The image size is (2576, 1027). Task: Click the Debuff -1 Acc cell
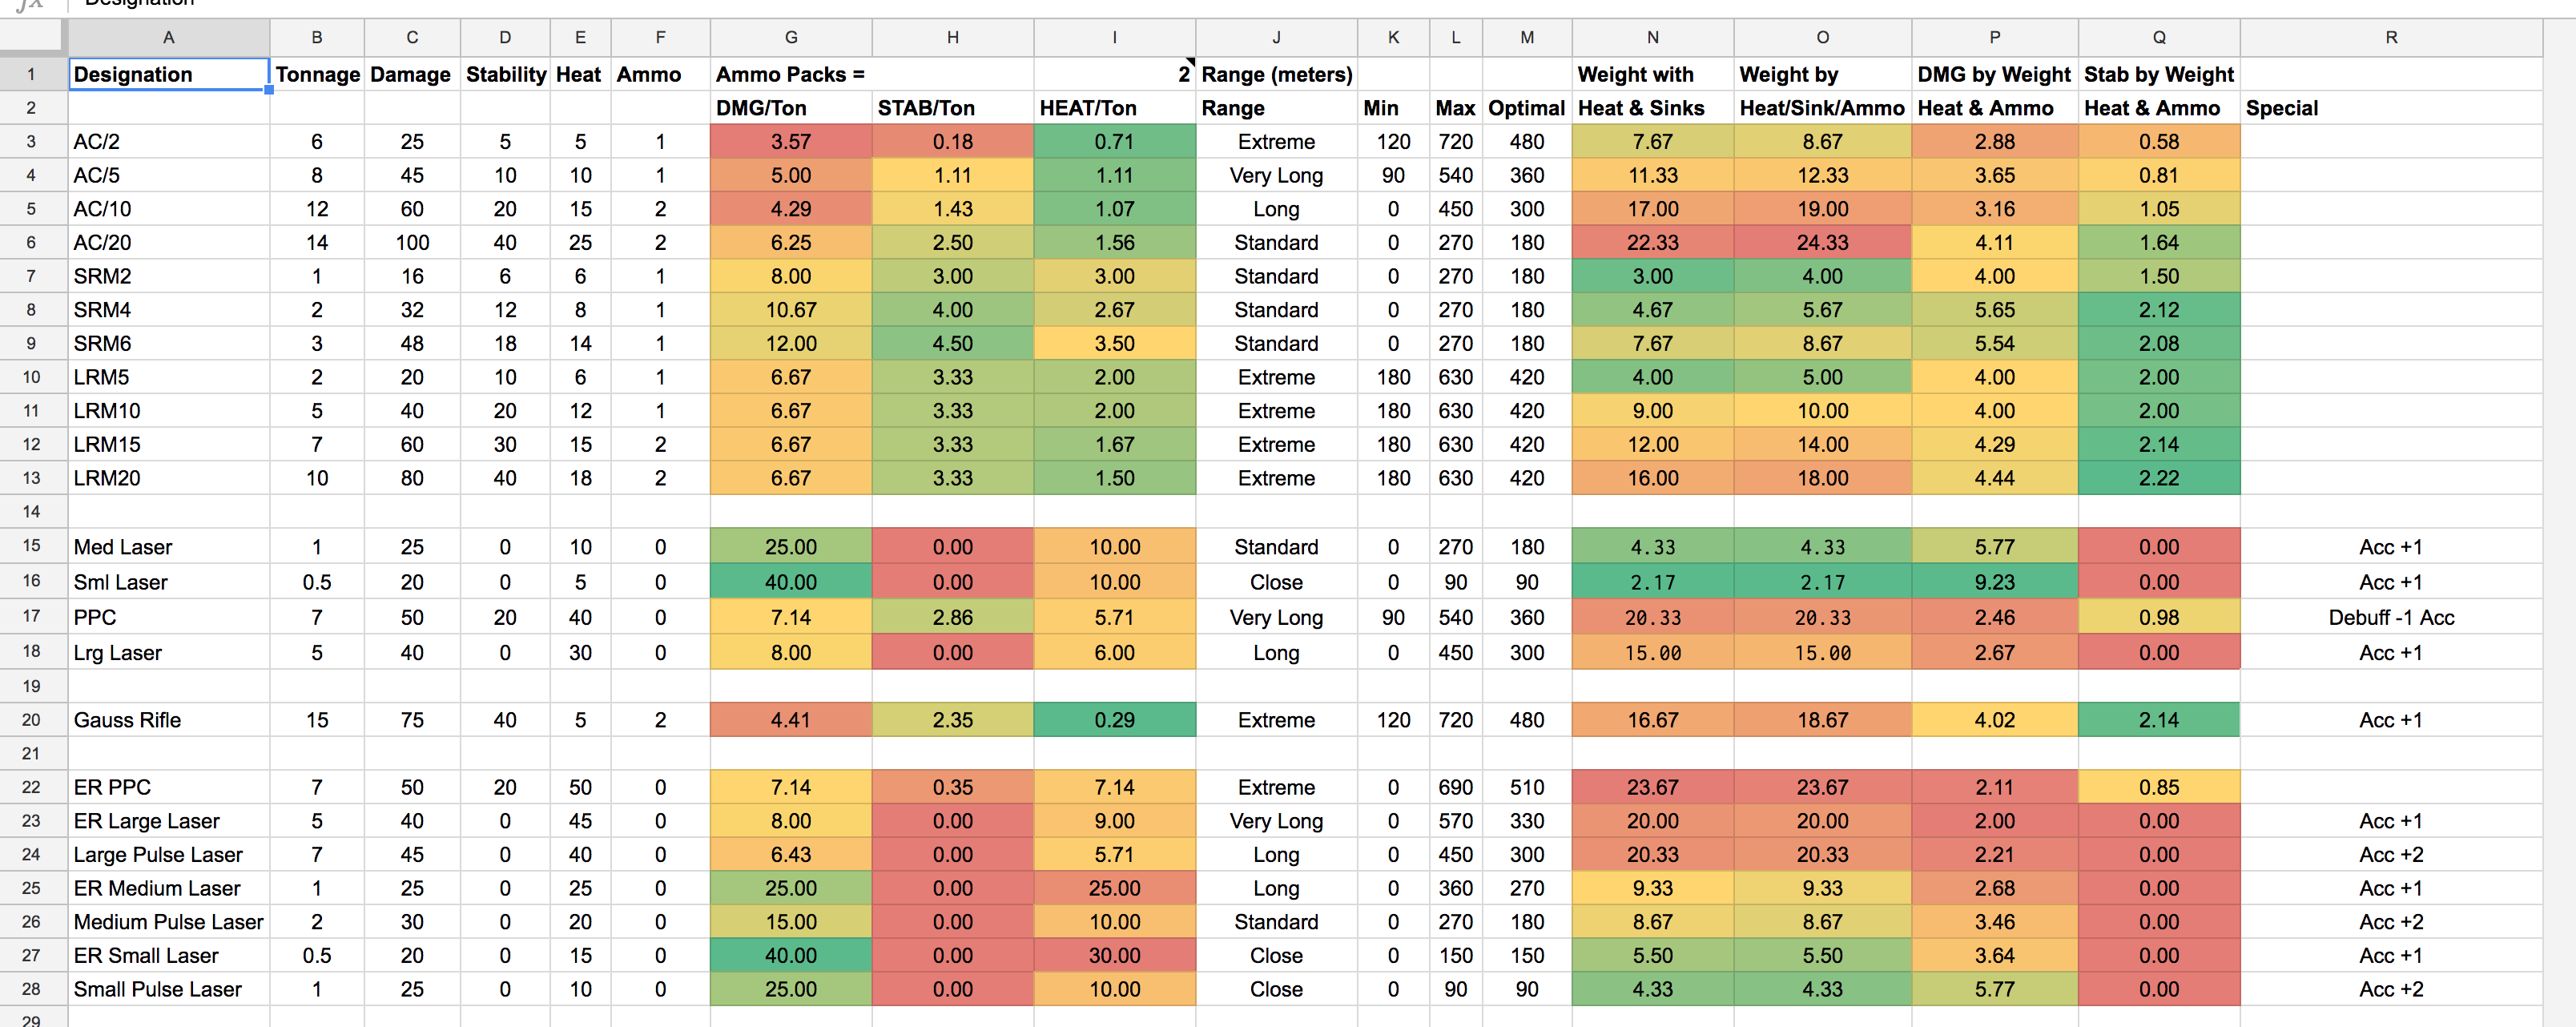click(2390, 617)
